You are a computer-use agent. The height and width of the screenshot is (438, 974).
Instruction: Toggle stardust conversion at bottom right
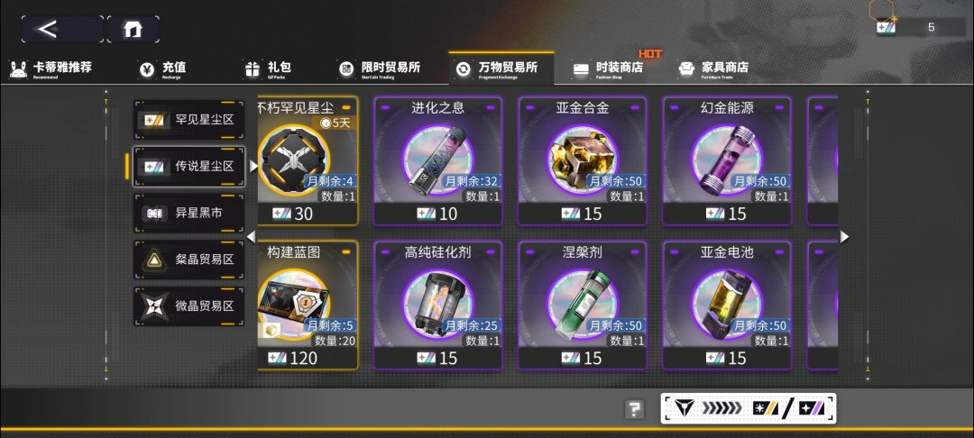coord(748,408)
